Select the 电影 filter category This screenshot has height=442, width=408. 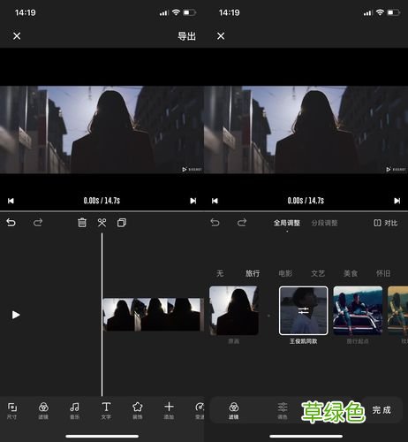[285, 273]
